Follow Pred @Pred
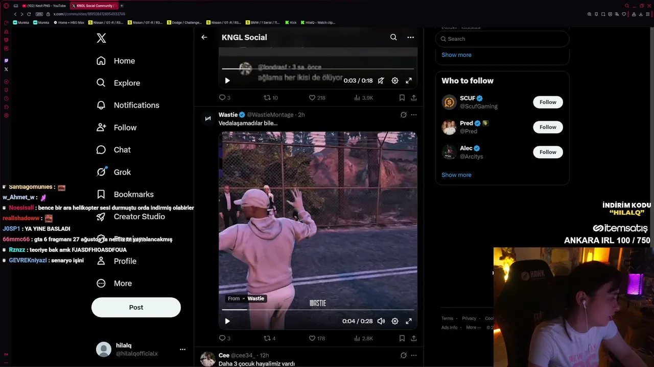Image resolution: width=654 pixels, height=367 pixels. tap(548, 127)
